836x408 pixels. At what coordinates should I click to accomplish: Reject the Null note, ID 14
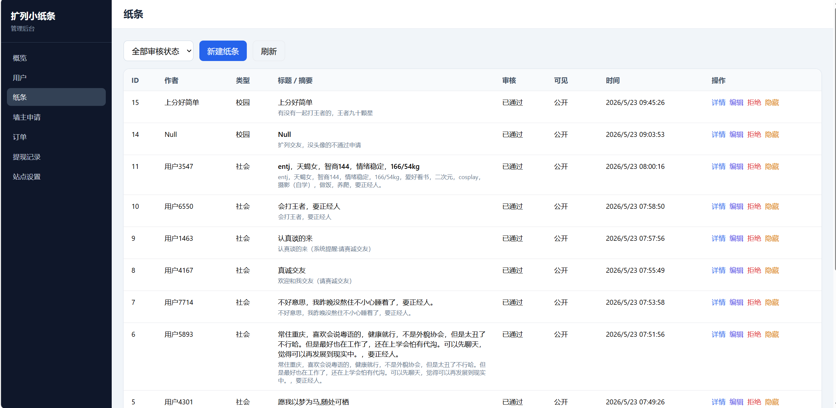[754, 135]
